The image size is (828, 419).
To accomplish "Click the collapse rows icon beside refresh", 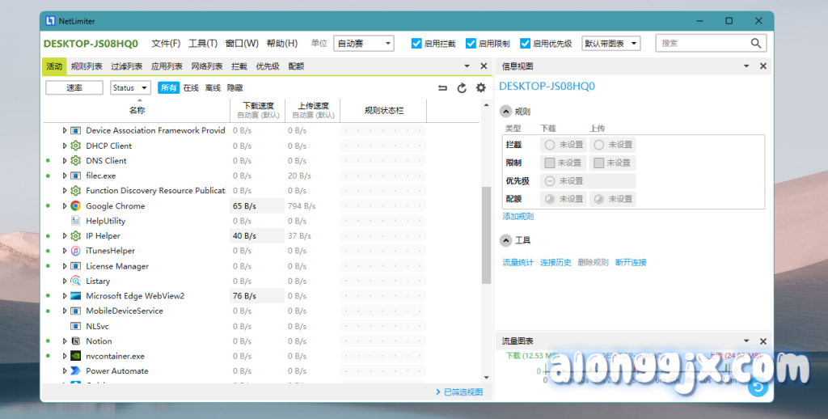I will tap(442, 88).
